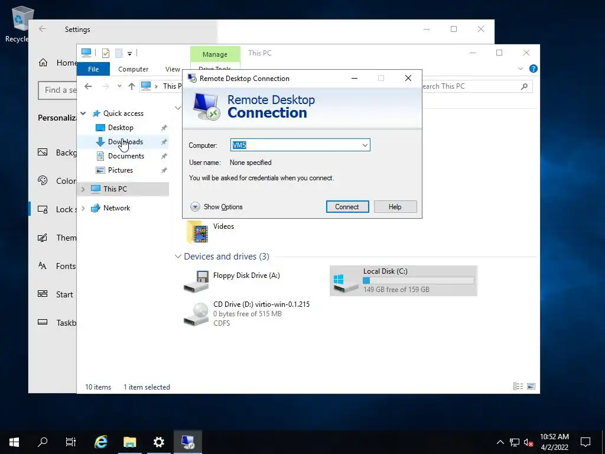This screenshot has height=454, width=605.
Task: Expand Show Options in Remote Desktop Connection
Action: click(216, 206)
